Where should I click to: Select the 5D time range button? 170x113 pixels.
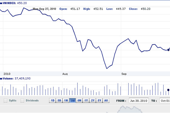coord(59,100)
